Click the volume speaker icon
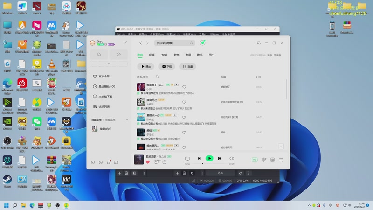The image size is (373, 210). click(x=231, y=158)
